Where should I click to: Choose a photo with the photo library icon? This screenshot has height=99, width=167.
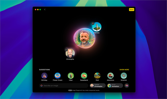point(127,86)
